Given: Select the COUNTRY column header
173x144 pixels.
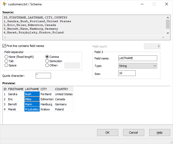Looking at the screenshot, I should [64, 89].
